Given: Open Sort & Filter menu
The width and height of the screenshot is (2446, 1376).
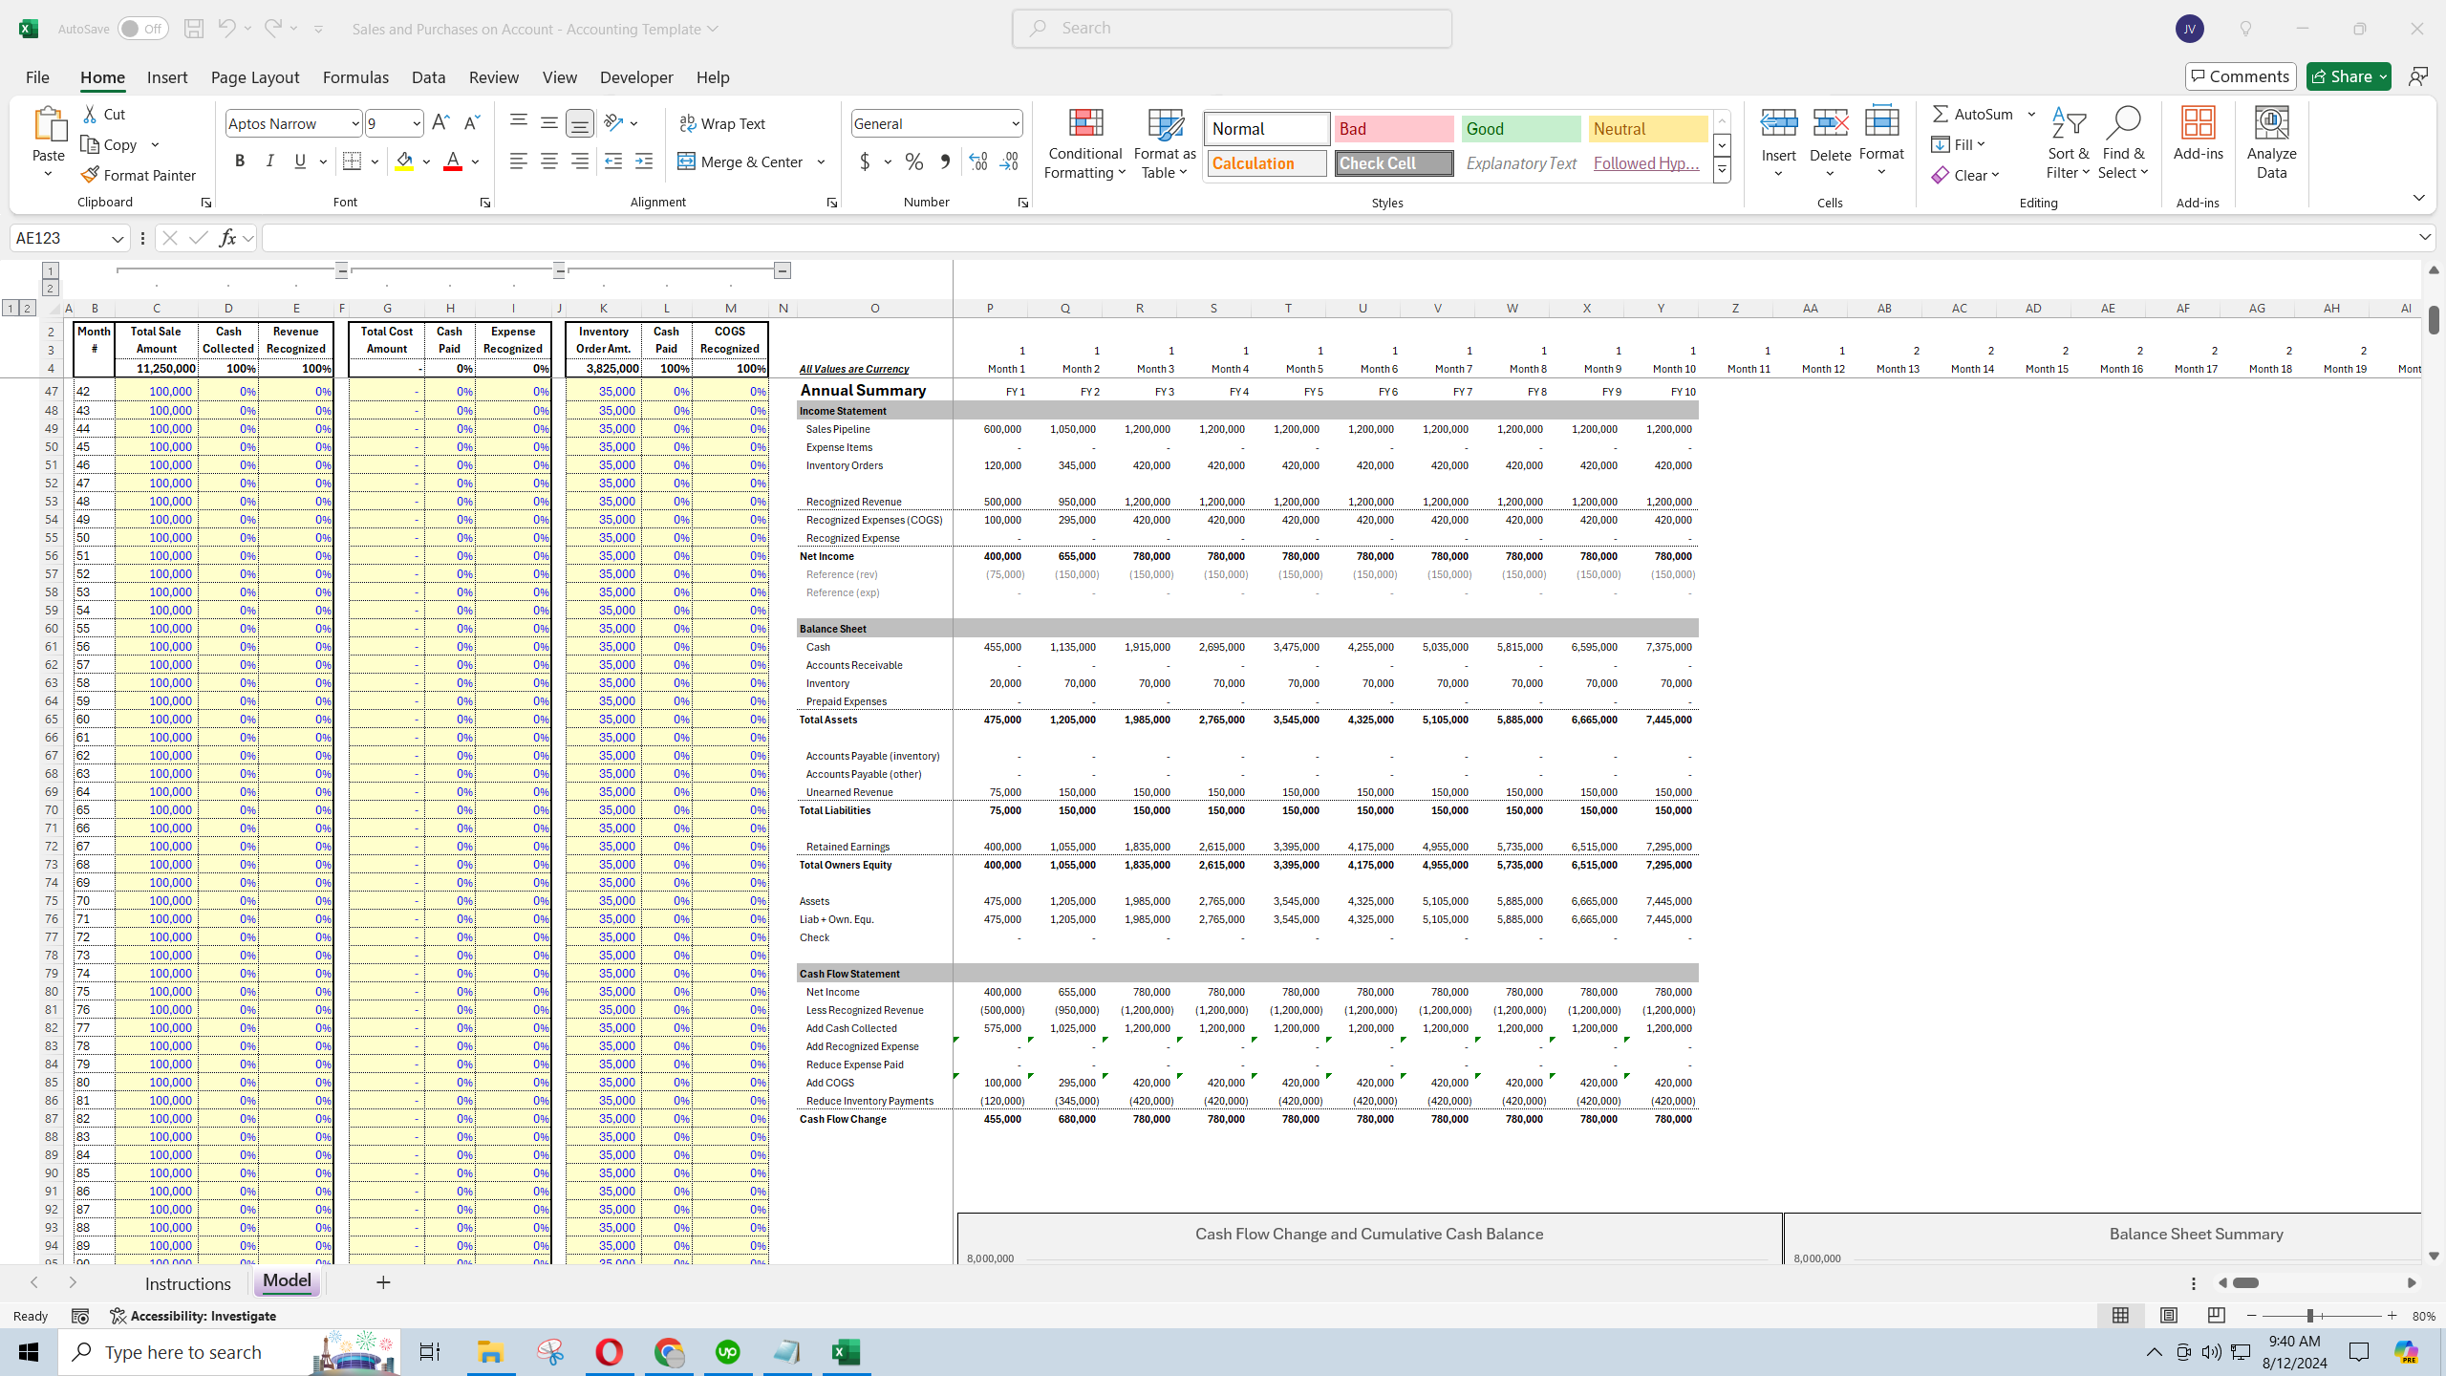Looking at the screenshot, I should [2069, 143].
